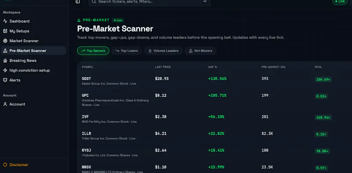Click the 23.5K pre-market volume

click(x=267, y=167)
